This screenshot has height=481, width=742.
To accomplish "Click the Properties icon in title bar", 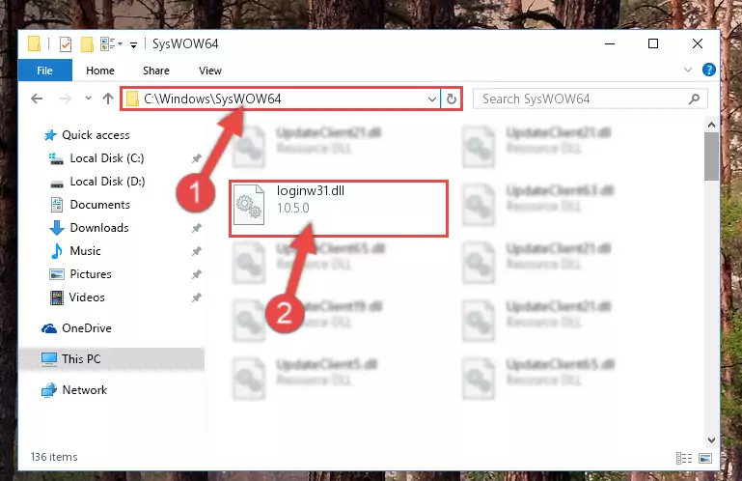I will pos(66,43).
